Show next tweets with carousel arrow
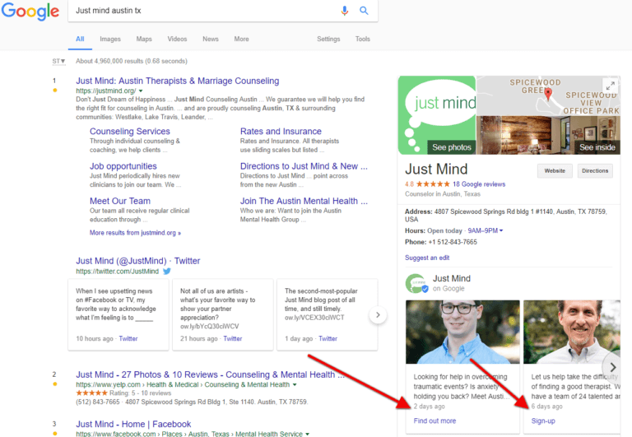 [x=378, y=315]
